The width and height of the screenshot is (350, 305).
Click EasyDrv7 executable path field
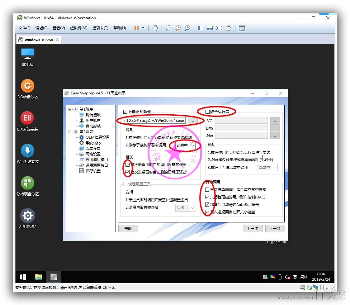click(x=154, y=121)
